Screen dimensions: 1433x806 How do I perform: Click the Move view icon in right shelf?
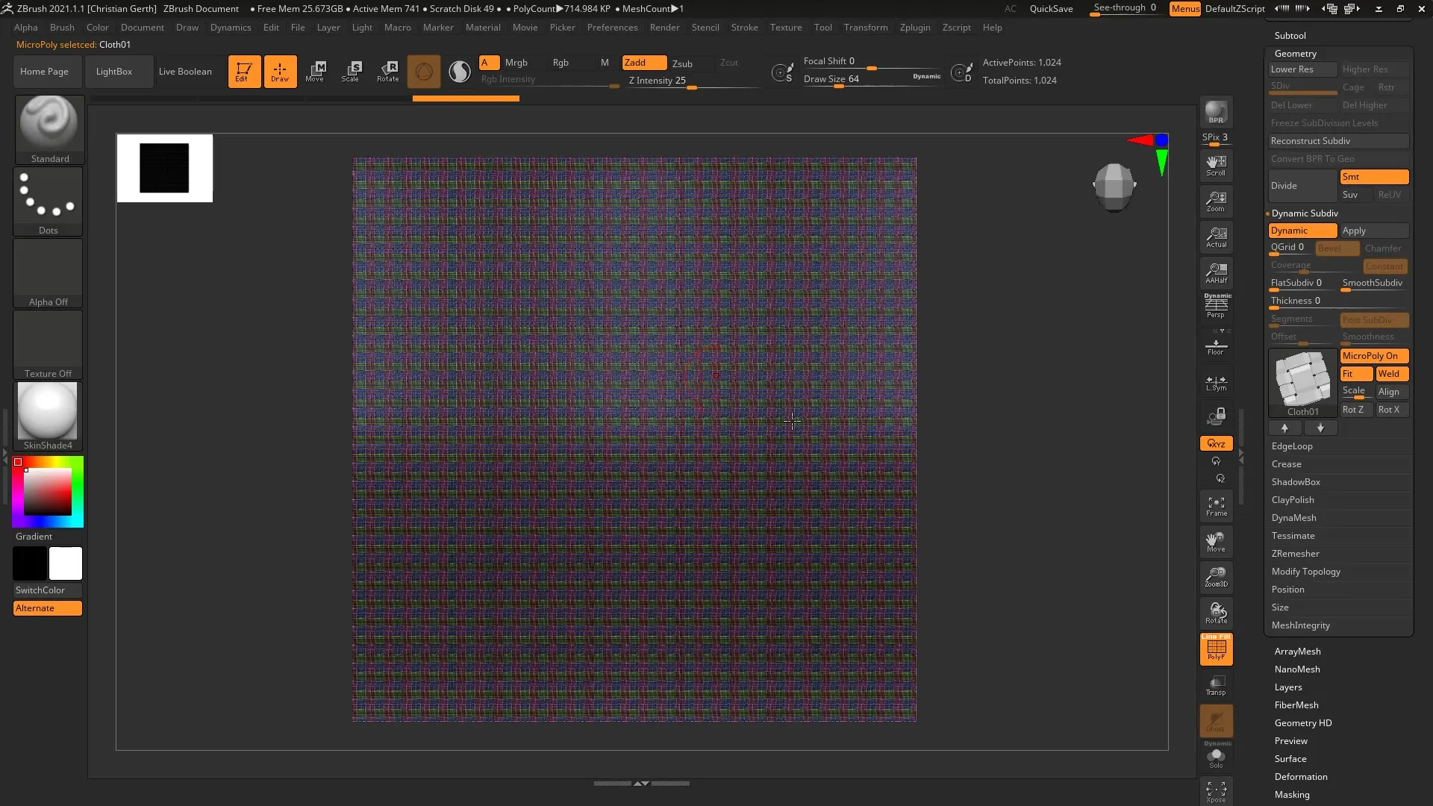coord(1216,543)
